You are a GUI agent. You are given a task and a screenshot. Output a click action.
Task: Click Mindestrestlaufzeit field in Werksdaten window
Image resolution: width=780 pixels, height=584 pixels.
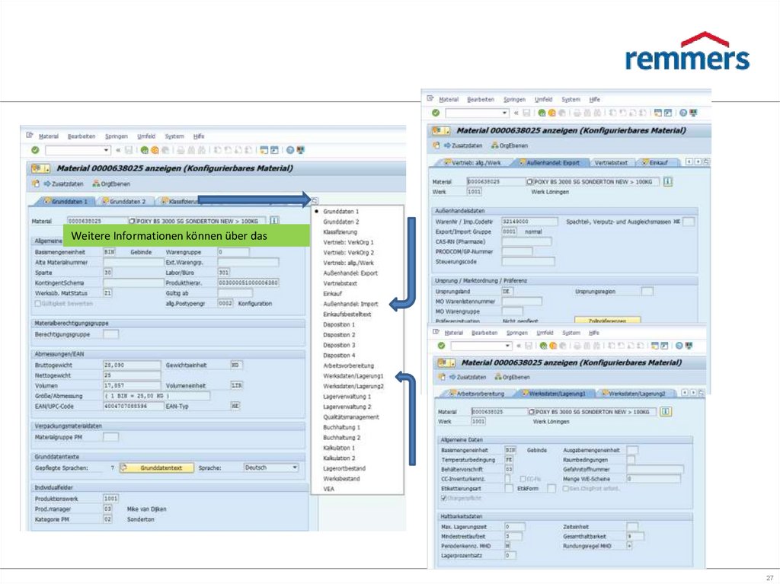[513, 536]
